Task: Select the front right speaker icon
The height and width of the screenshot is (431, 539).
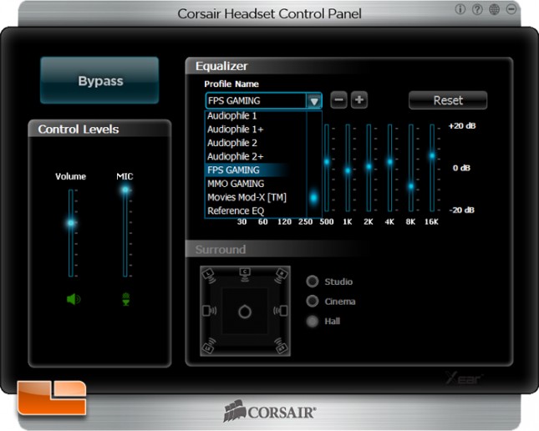Action: (281, 276)
